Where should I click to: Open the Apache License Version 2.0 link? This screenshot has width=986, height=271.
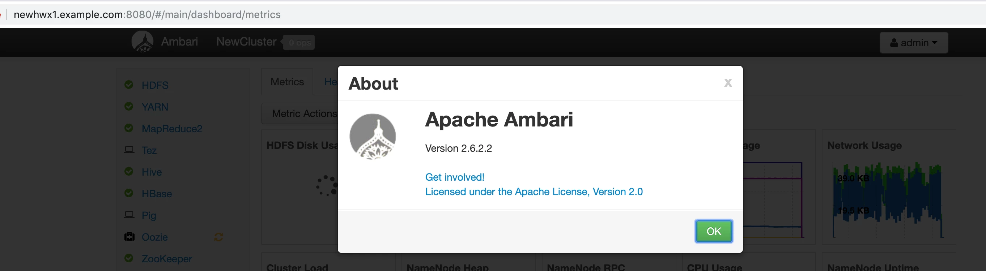point(534,192)
